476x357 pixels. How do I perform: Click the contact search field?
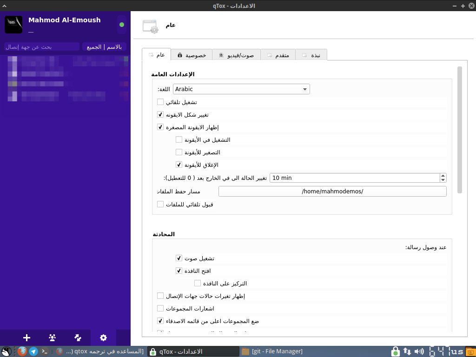(x=42, y=47)
